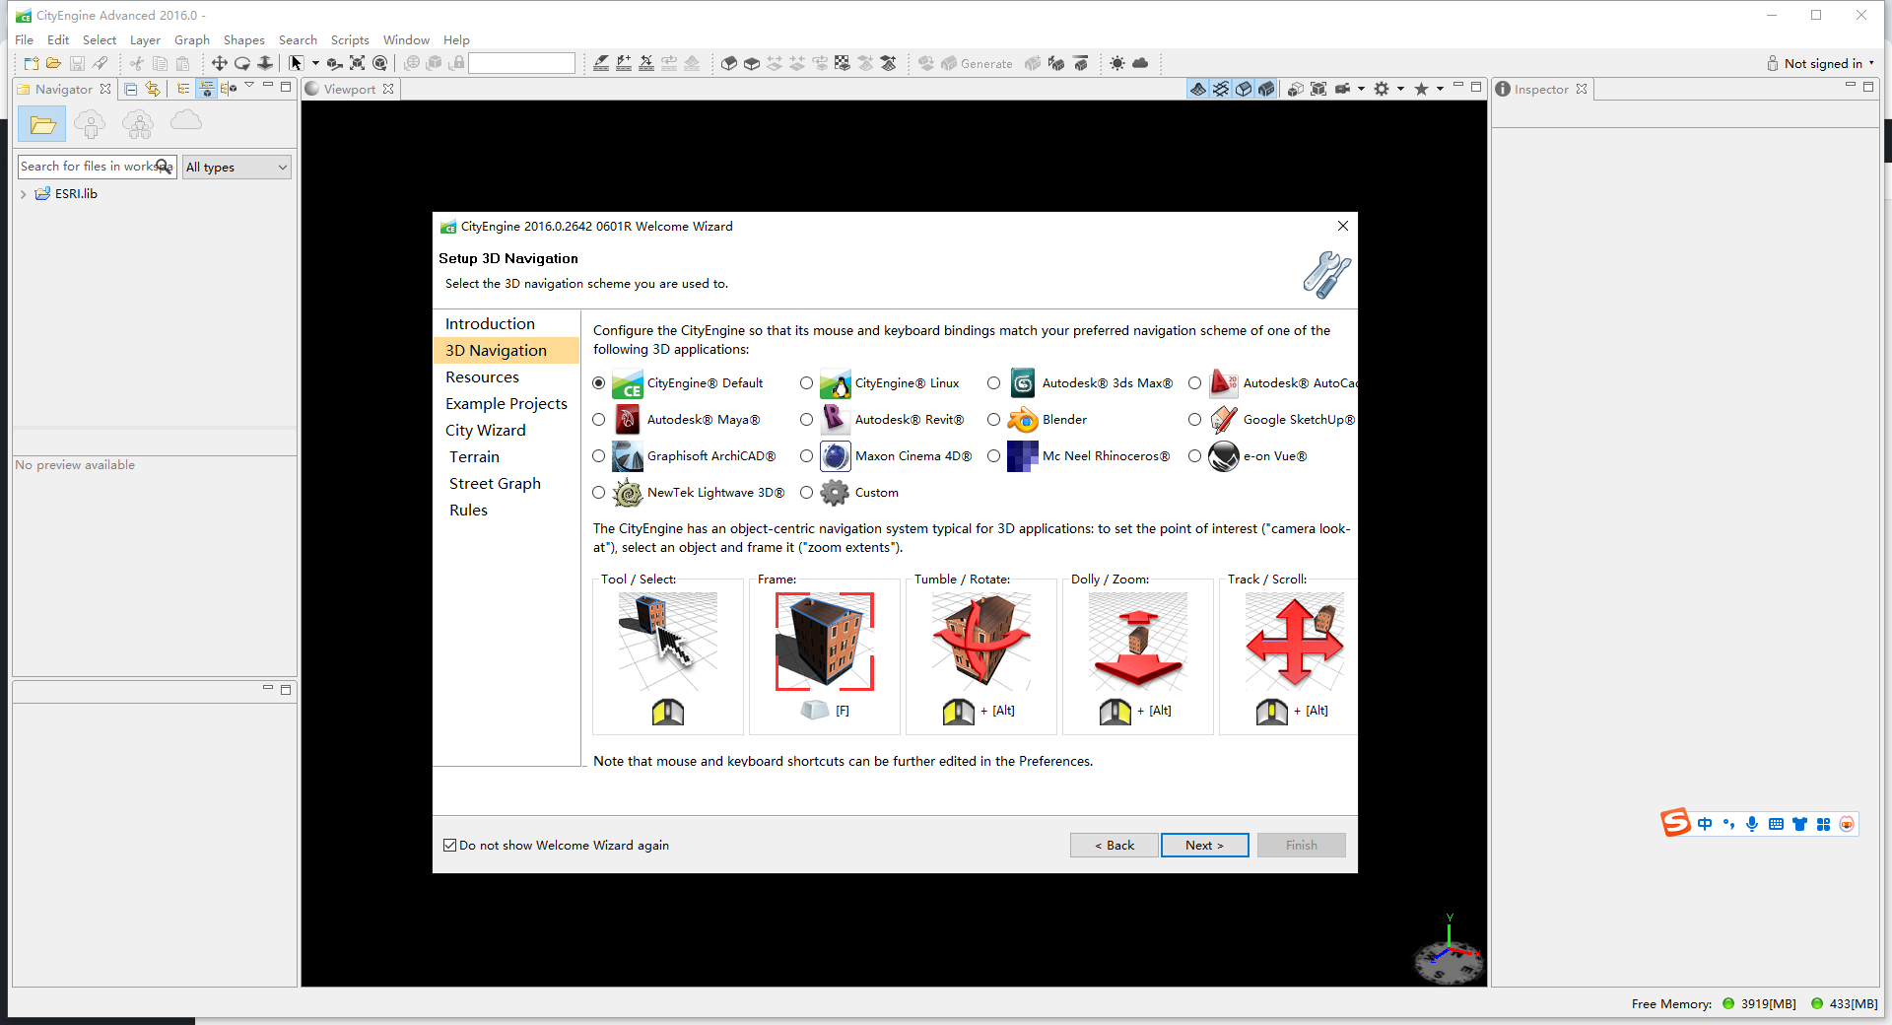The width and height of the screenshot is (1892, 1025).
Task: Click the Next button in wizard
Action: (1204, 846)
